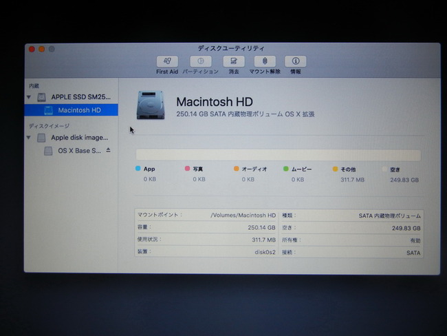Click the ディスクイメージ sidebar section header
Viewport: 447px width, 336px height.
coord(49,126)
